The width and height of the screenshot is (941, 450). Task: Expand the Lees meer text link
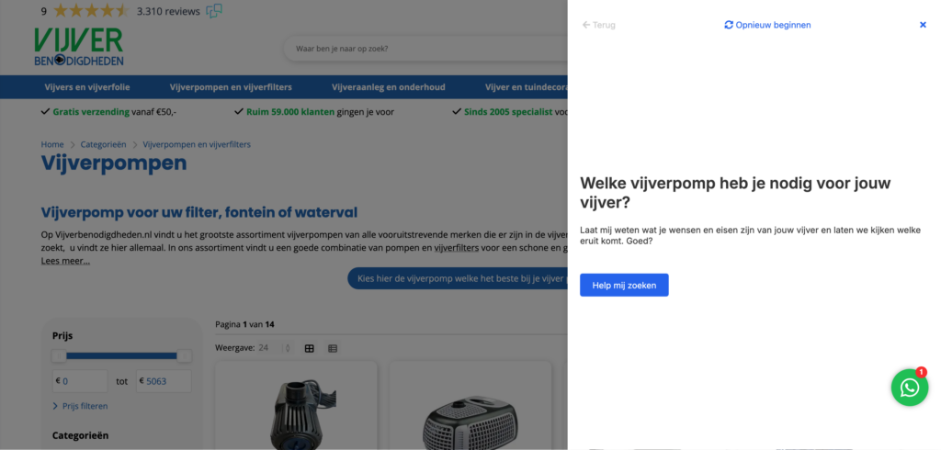pos(65,261)
